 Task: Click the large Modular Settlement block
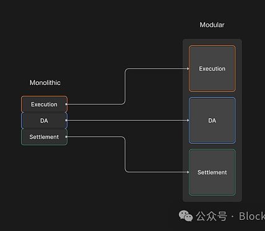(212, 172)
